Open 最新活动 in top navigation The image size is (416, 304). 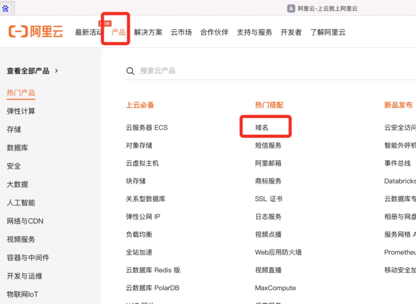[89, 32]
